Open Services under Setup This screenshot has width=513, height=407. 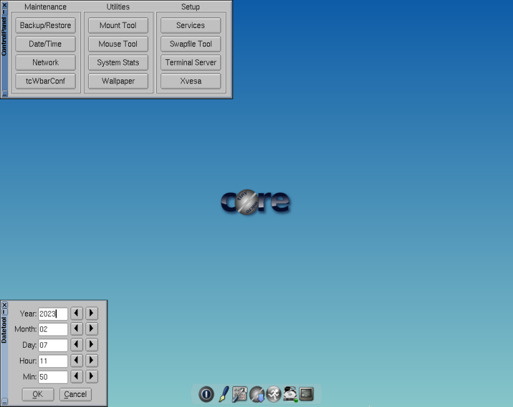[191, 26]
